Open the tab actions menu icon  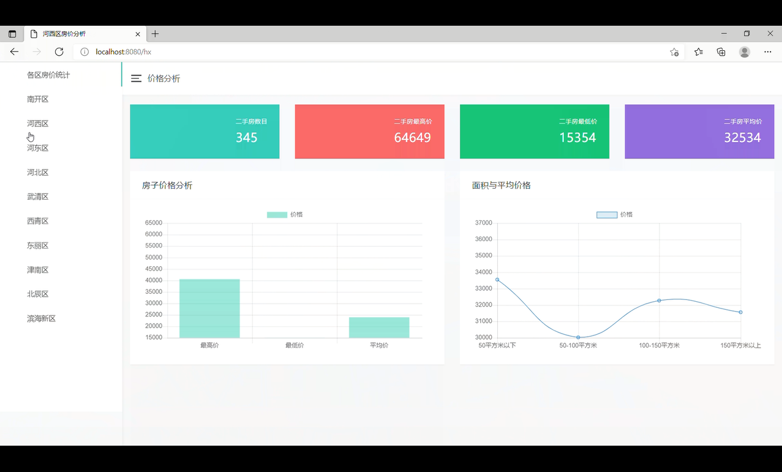pos(12,34)
